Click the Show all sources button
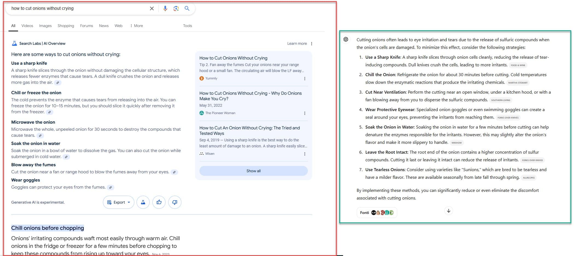Image resolution: width=577 pixels, height=256 pixels. click(x=253, y=171)
